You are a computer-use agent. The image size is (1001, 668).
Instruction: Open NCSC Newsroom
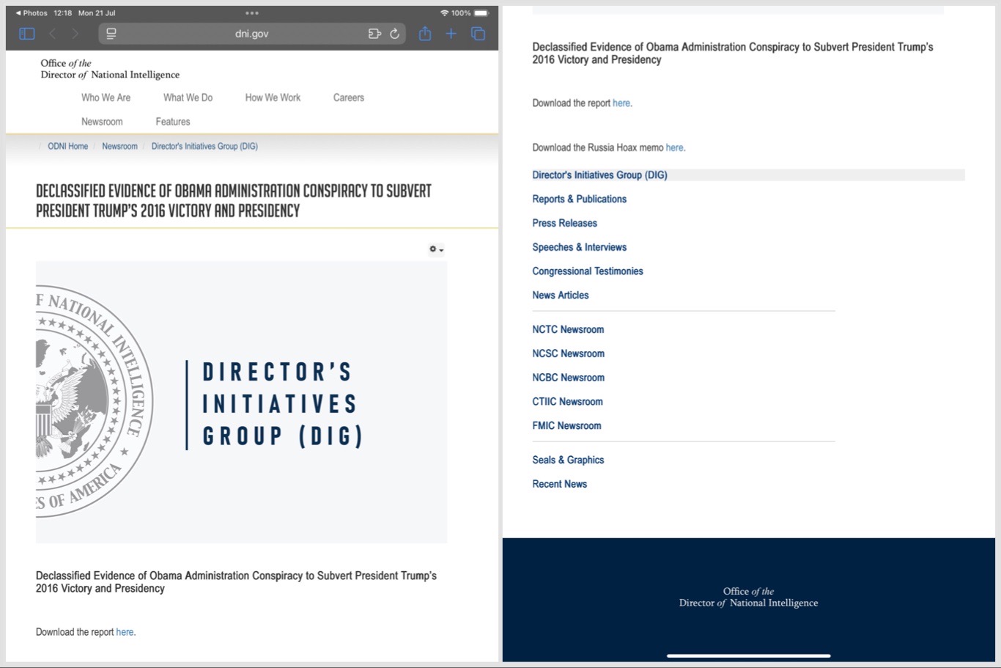pos(569,353)
